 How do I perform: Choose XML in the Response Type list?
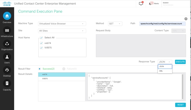[x=165, y=71]
